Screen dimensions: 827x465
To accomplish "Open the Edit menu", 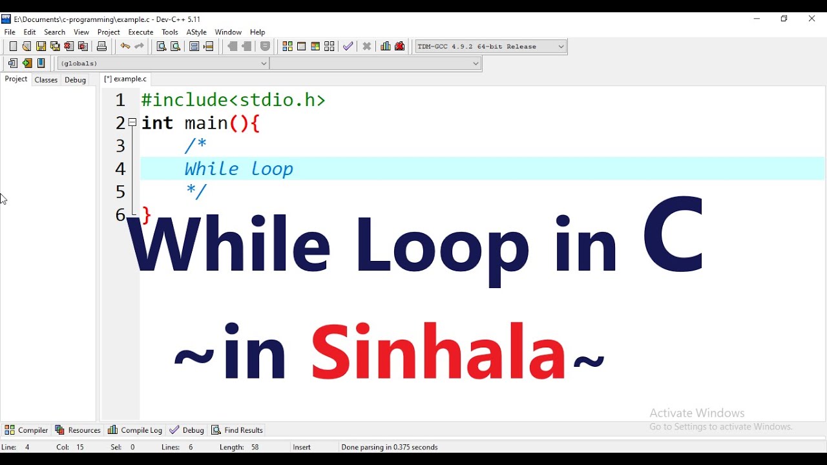I will 30,32.
